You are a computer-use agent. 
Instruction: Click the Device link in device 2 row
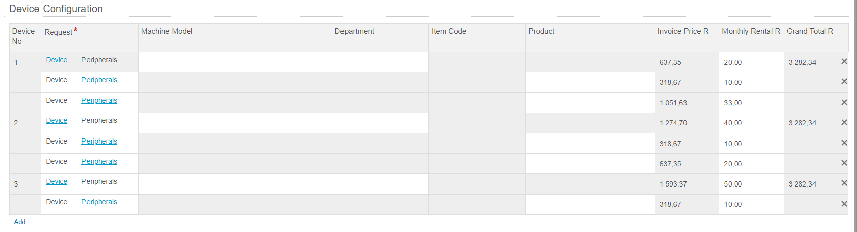56,120
